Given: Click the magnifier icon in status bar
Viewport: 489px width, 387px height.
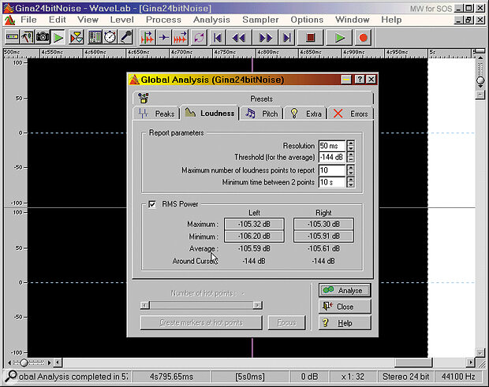Looking at the screenshot, I should point(10,376).
